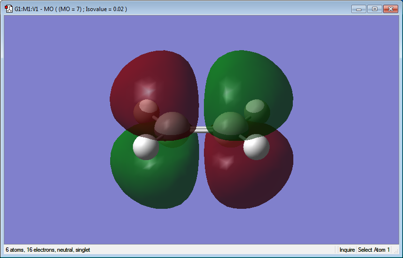The width and height of the screenshot is (403, 258).
Task: Click the Inquire status bar entry
Action: click(x=347, y=250)
